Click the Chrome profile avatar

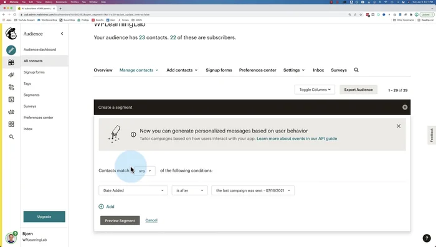[x=416, y=14]
